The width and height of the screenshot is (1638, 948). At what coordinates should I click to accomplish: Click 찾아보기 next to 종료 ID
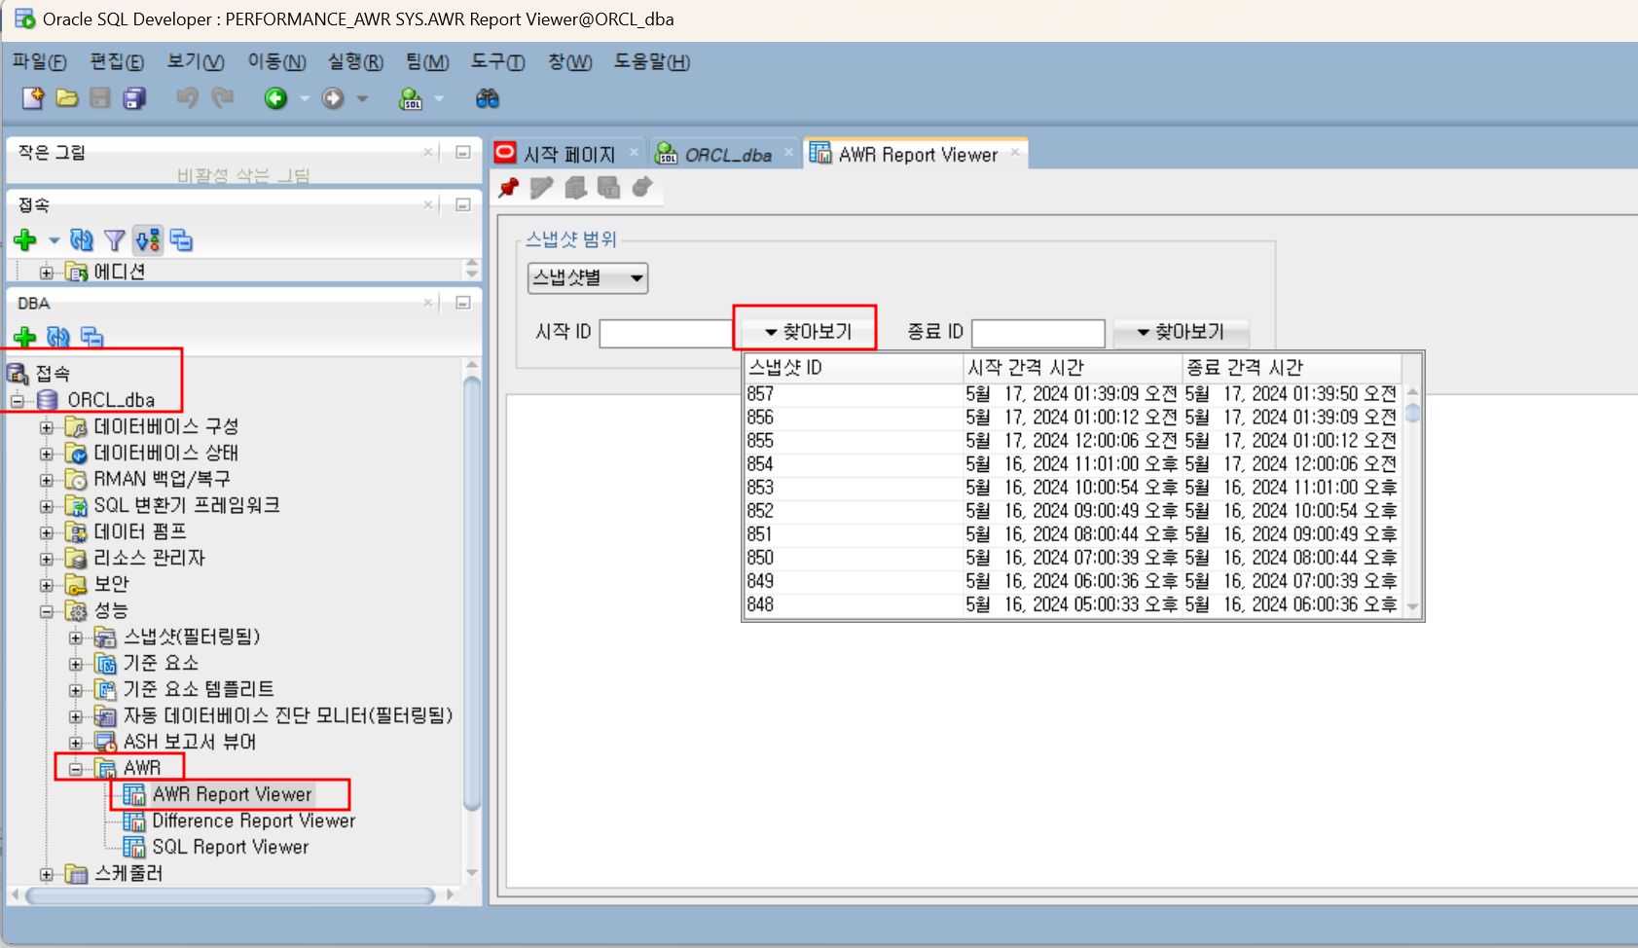point(1181,332)
